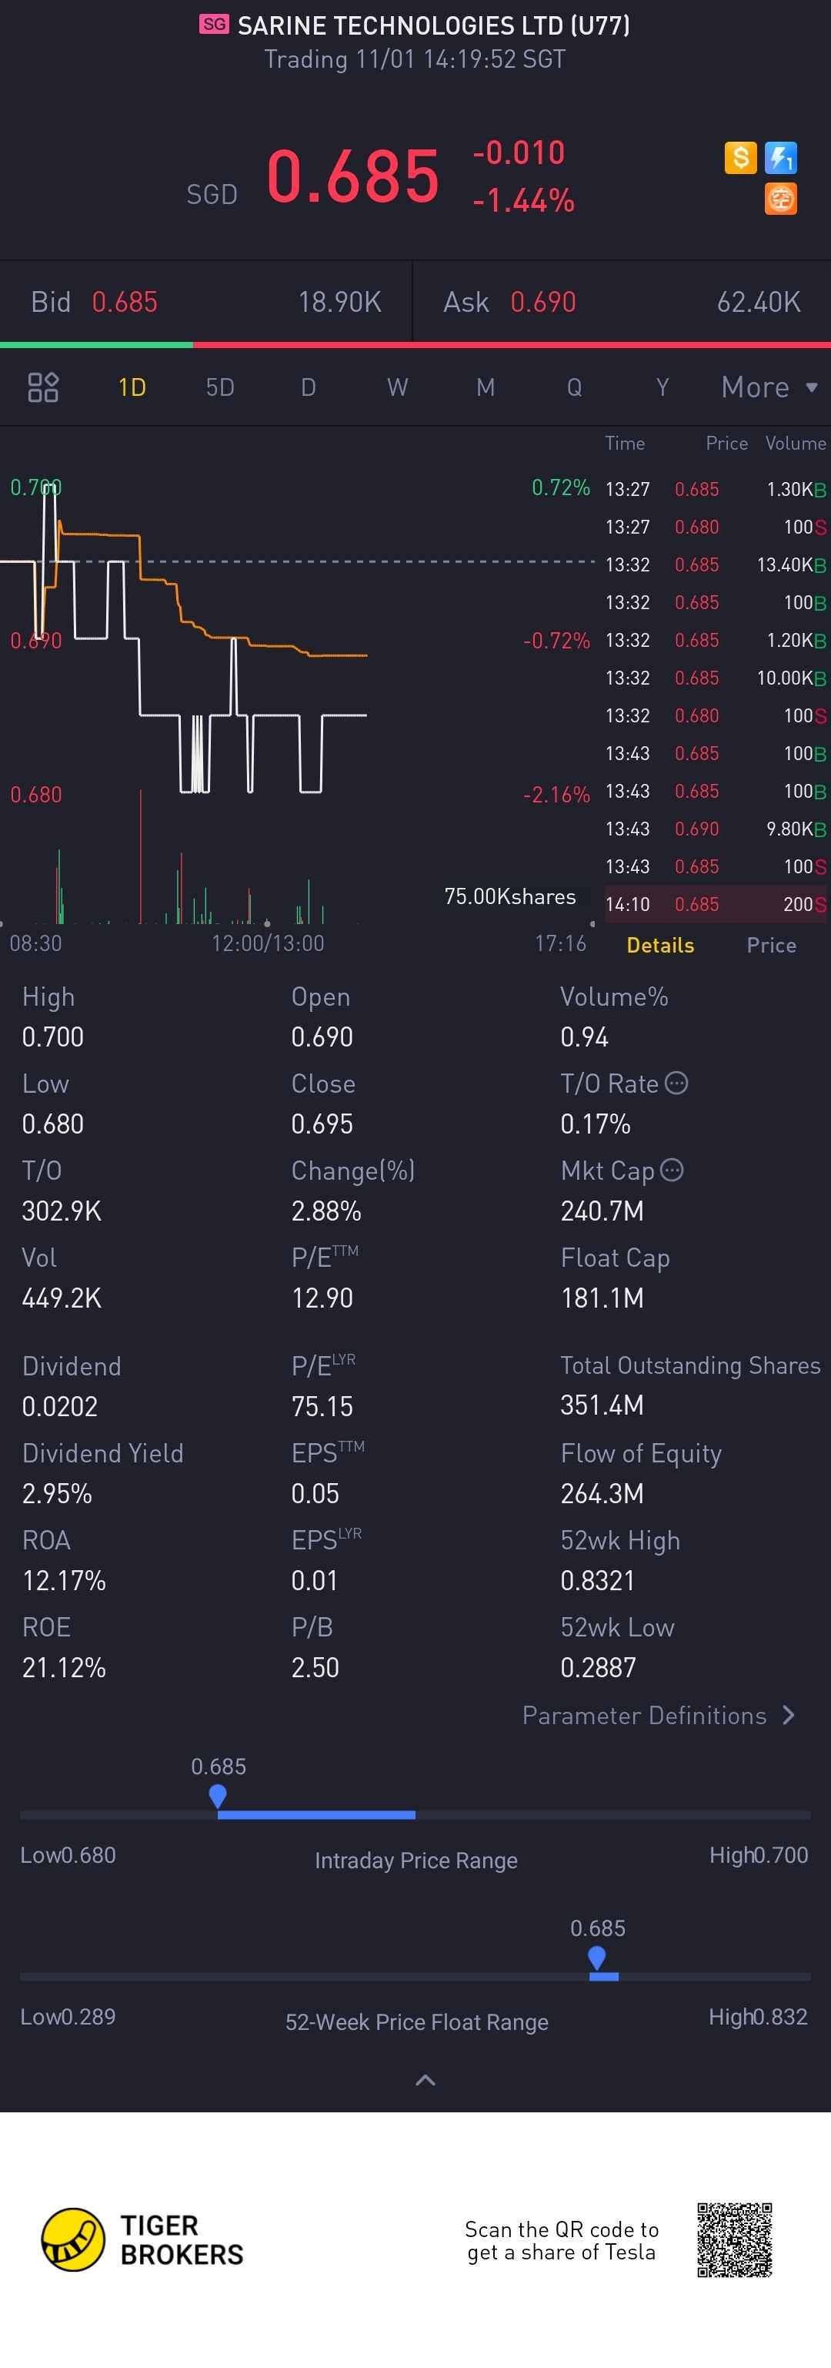Viewport: 831px width, 2368px height.
Task: Tap the Tiger Brokers logo
Action: [142, 2239]
